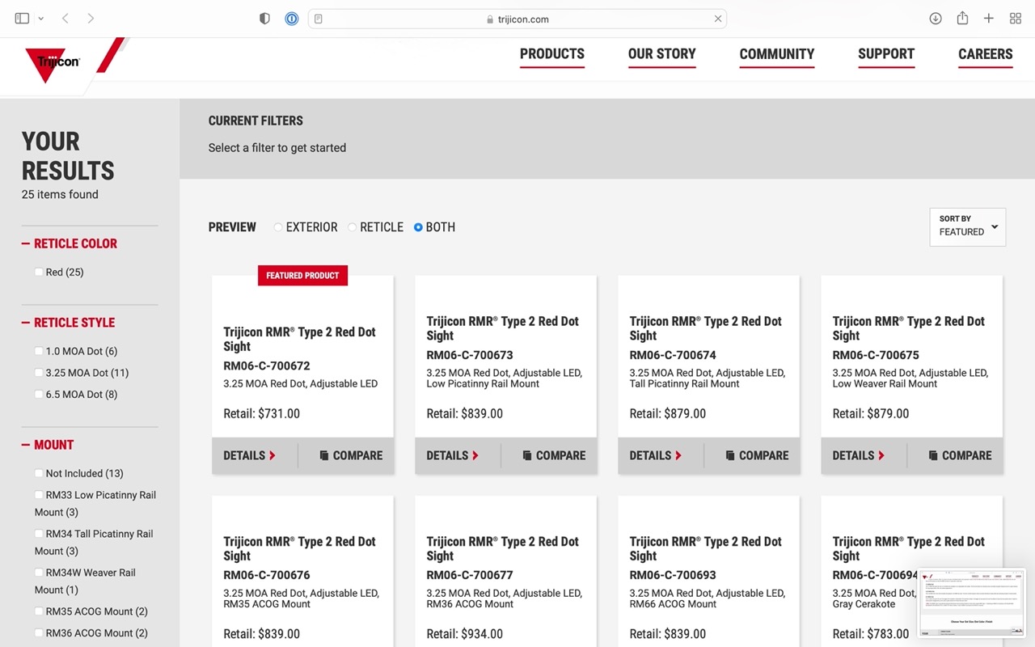Click COMPARE for RM06-C-700674
Image resolution: width=1035 pixels, height=647 pixels.
[x=757, y=455]
